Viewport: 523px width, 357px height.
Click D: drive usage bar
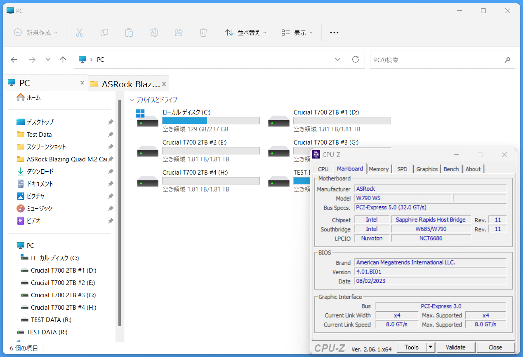pyautogui.click(x=342, y=121)
